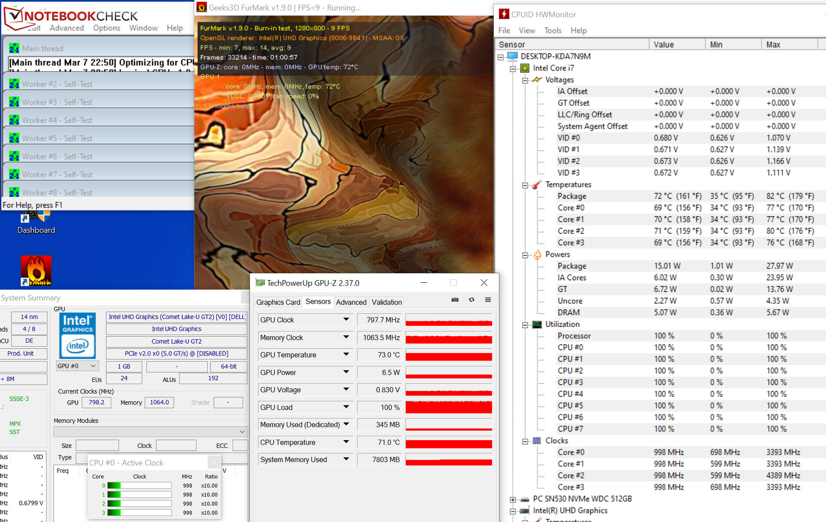Open the View menu in HWMonitor
This screenshot has height=522, width=826.
click(x=527, y=30)
